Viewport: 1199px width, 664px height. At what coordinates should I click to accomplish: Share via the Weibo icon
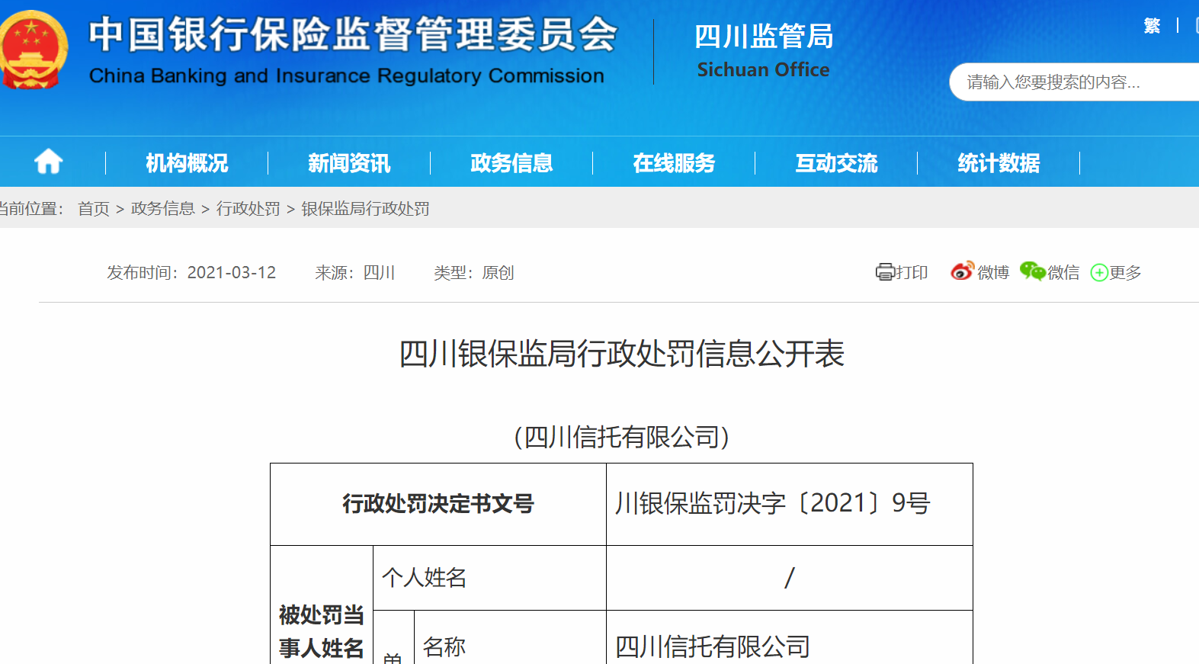[x=963, y=271]
